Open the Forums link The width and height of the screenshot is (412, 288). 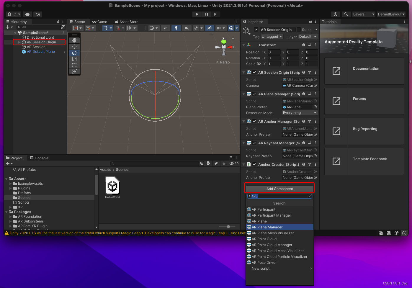(x=364, y=101)
